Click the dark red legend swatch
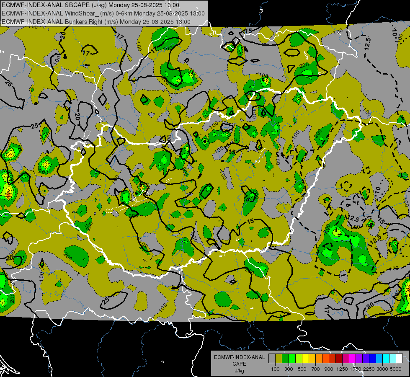This screenshot has height=377, width=410. point(339,359)
